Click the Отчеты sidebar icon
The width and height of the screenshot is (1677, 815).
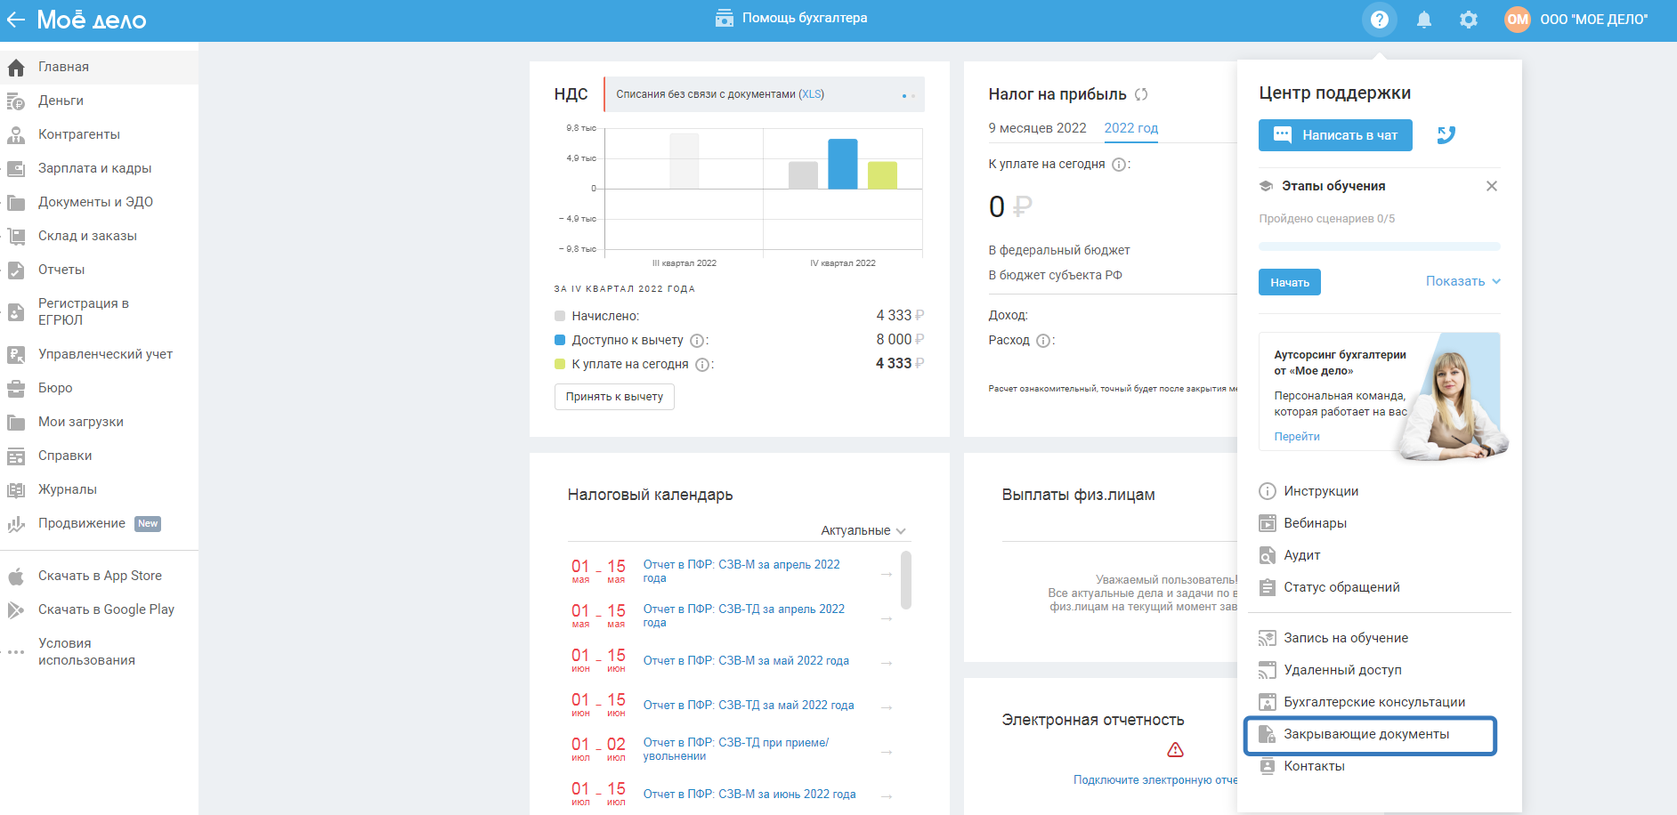16,270
